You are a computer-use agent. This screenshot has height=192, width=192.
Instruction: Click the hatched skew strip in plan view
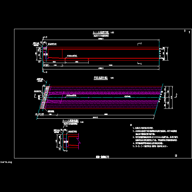tap(45, 99)
